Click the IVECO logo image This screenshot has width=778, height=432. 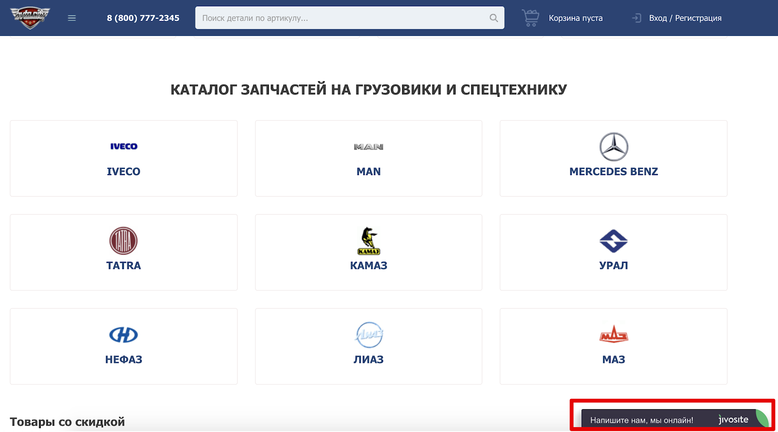click(x=124, y=146)
